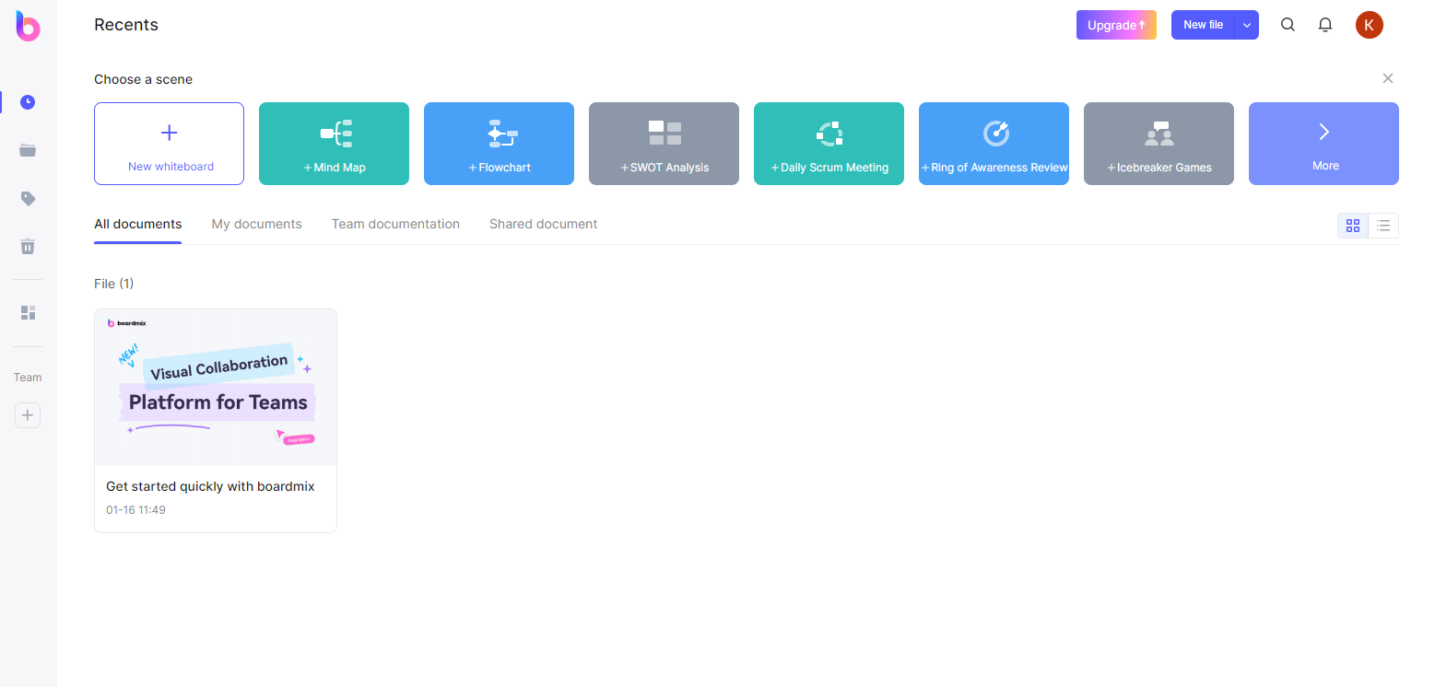Click the New file button
This screenshot has height=687, width=1435.
[1203, 25]
